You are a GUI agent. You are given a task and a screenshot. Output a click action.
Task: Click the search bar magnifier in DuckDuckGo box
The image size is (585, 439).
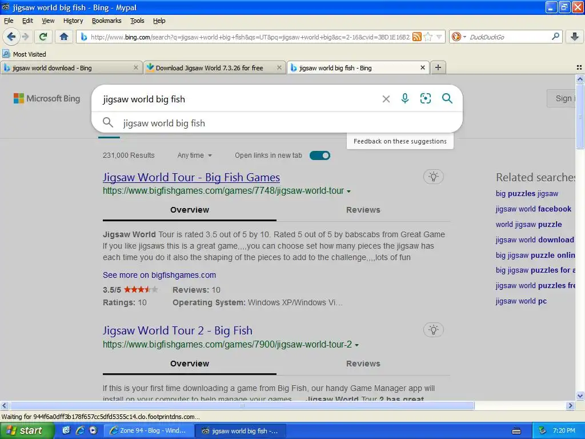(x=555, y=36)
